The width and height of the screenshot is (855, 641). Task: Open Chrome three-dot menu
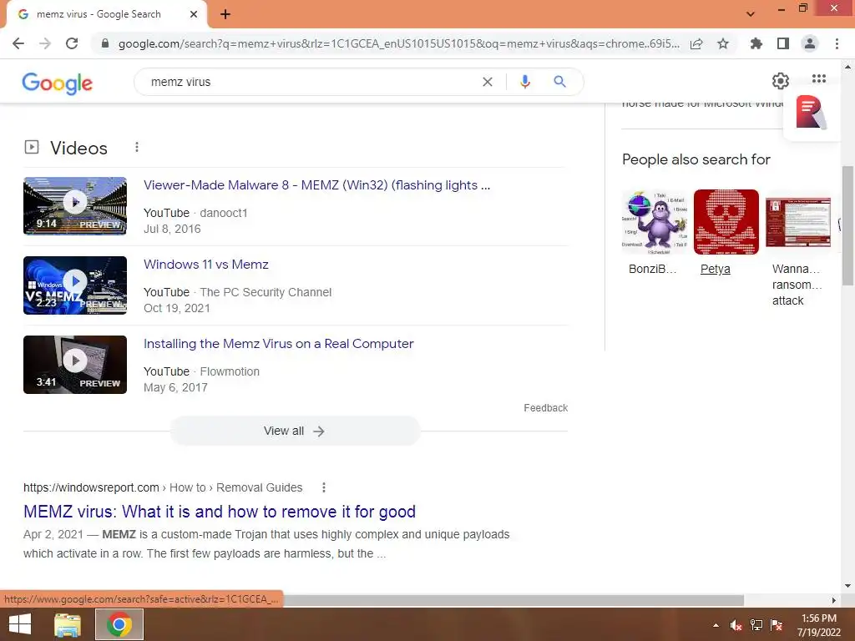pyautogui.click(x=837, y=43)
